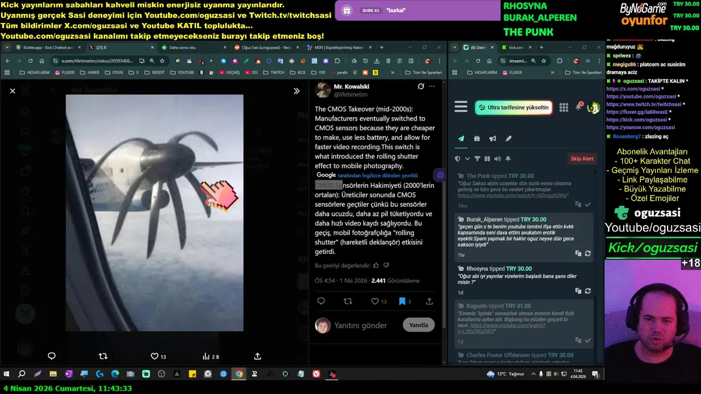
Task: Switch to the Dashboard tab in right browser
Action: coord(478,48)
